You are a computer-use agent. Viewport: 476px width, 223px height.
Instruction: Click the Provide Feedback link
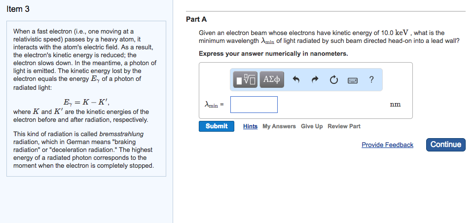(x=387, y=145)
